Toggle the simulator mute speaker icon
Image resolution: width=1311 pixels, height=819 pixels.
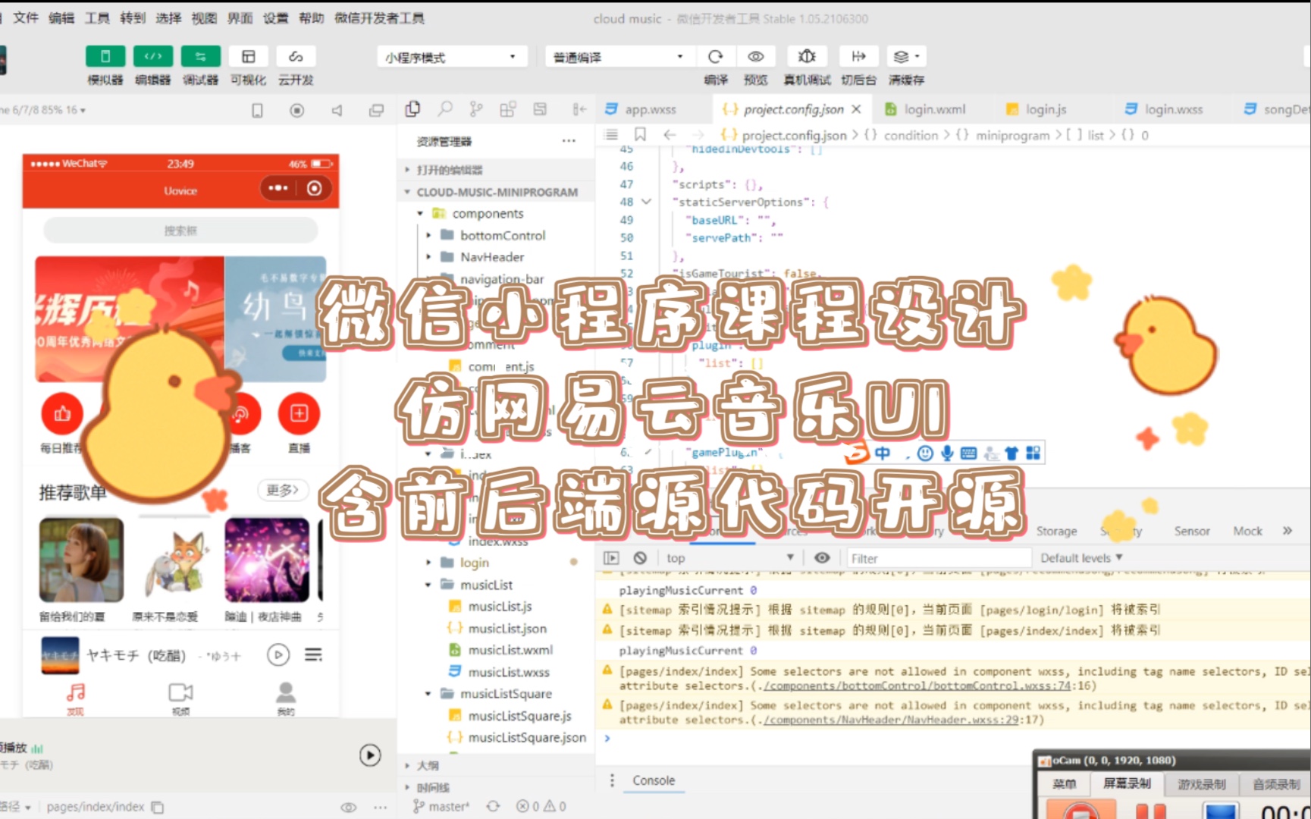tap(337, 111)
